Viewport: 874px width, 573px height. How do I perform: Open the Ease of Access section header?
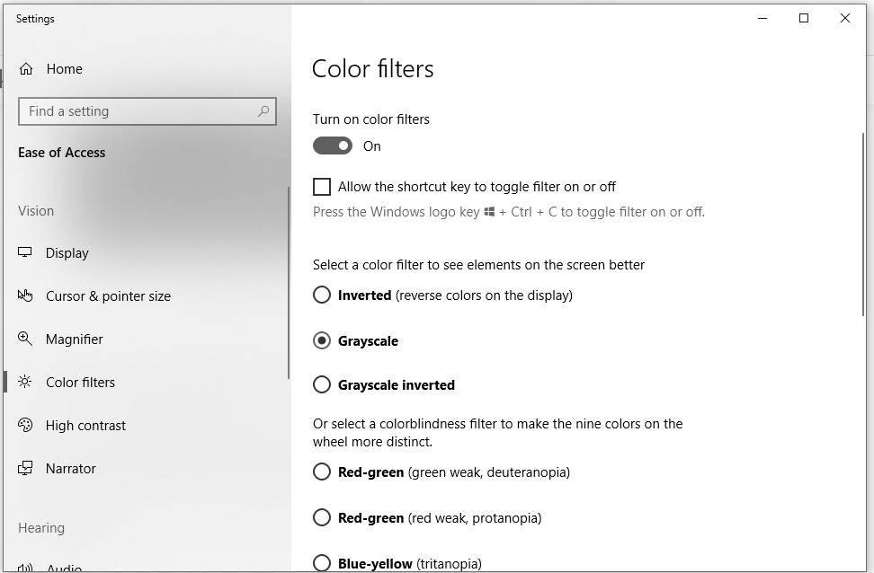pos(61,153)
